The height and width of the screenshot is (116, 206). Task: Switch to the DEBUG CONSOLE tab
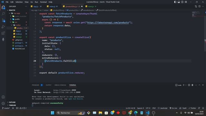[x=60, y=85]
